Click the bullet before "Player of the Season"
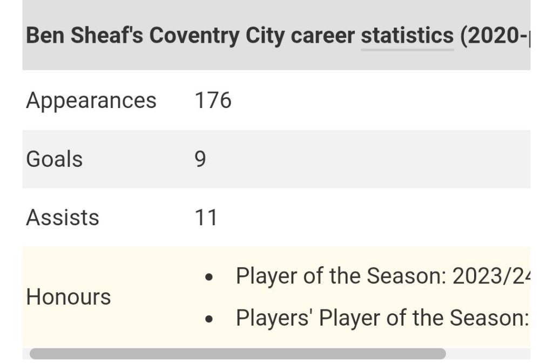This screenshot has height=364, width=553. 209,277
